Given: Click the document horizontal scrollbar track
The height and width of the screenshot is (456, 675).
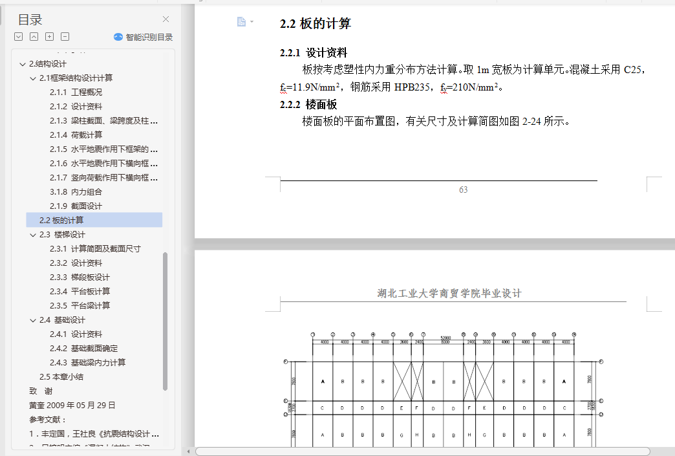Looking at the screenshot, I should pos(423,451).
